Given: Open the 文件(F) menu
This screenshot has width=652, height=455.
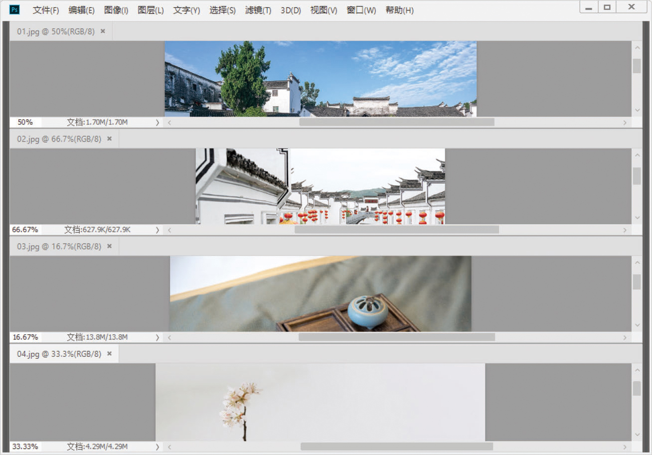Looking at the screenshot, I should pyautogui.click(x=46, y=10).
